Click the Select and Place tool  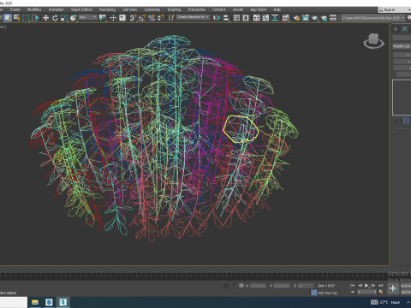pyautogui.click(x=73, y=18)
